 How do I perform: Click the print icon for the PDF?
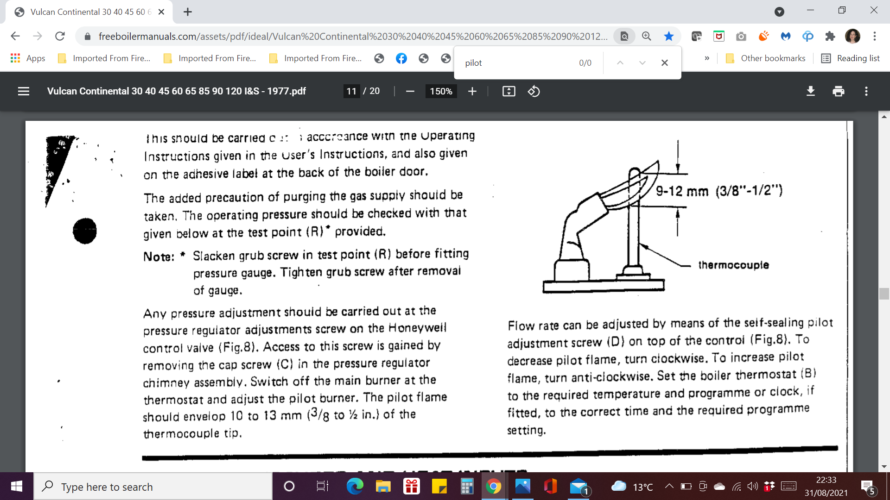[x=838, y=91]
